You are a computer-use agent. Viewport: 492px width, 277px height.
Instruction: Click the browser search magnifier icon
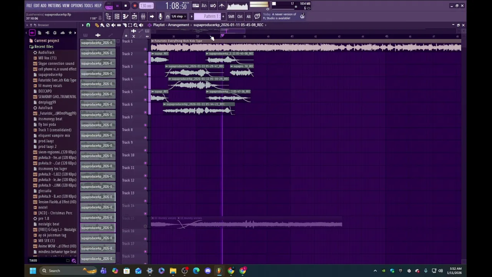[73, 260]
